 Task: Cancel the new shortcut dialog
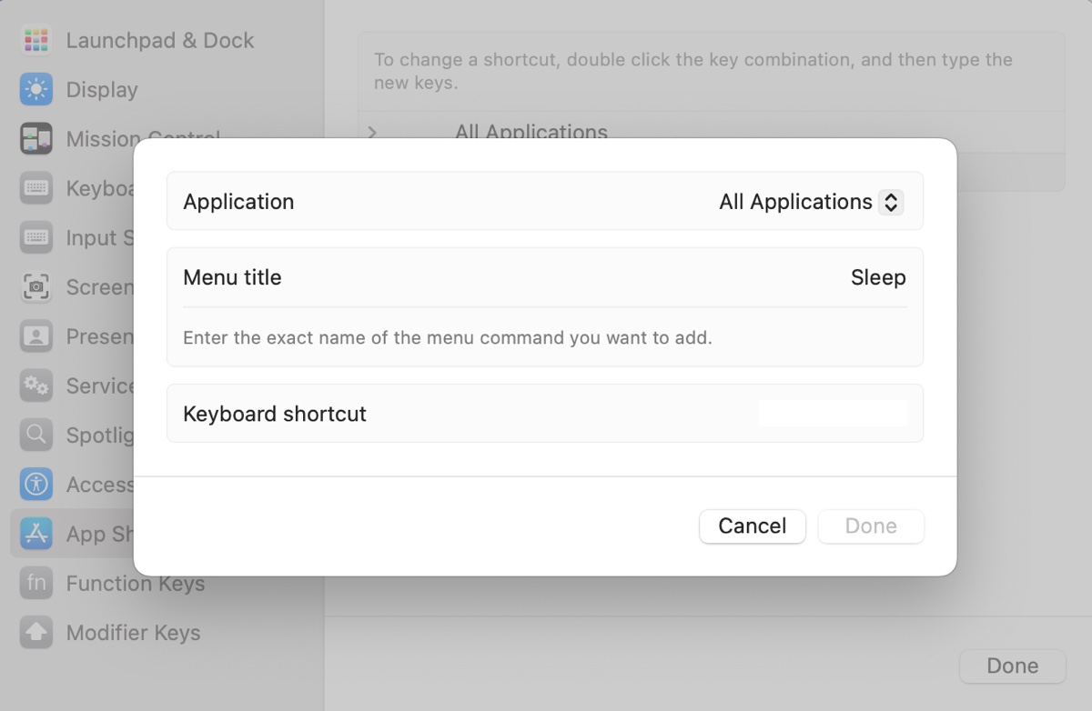752,526
